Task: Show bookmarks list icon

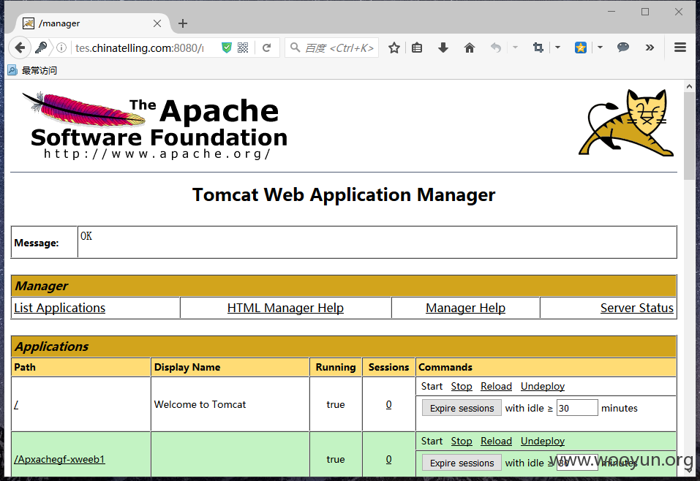Action: coord(417,48)
